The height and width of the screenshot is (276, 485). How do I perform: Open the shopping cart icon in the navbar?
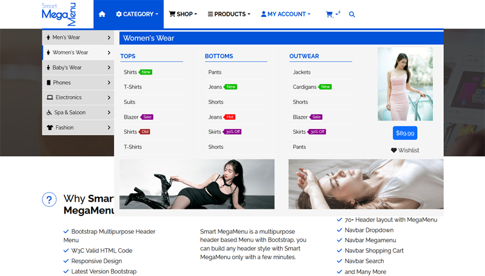tap(329, 14)
